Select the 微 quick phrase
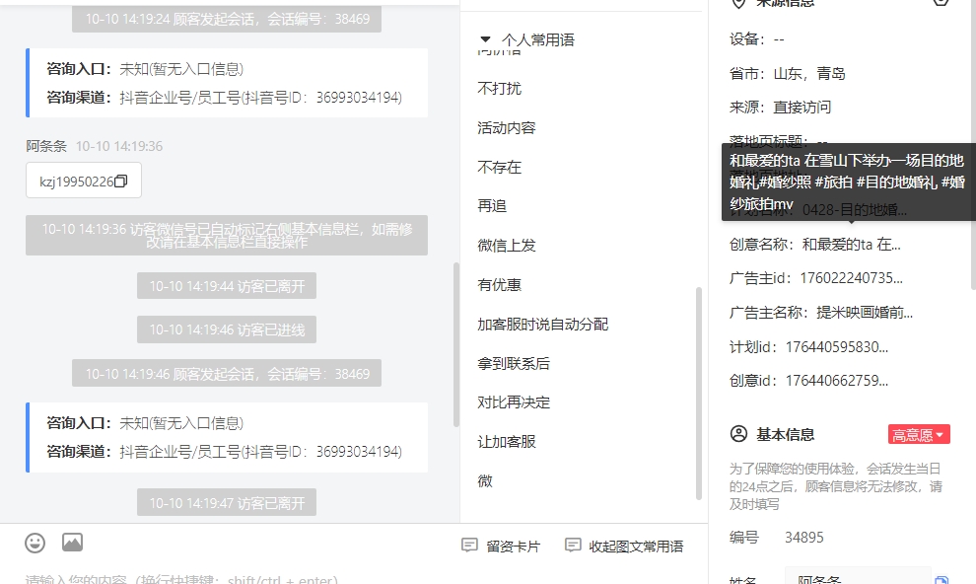This screenshot has width=976, height=584. tap(485, 480)
